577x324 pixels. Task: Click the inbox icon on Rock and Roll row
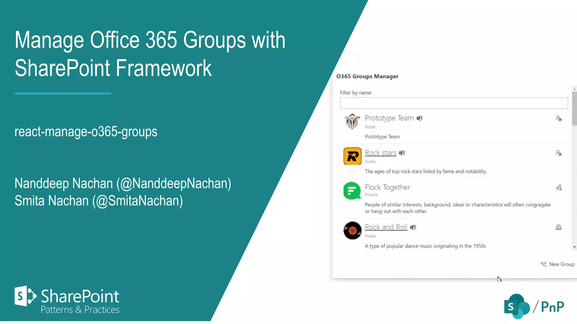[x=558, y=227]
